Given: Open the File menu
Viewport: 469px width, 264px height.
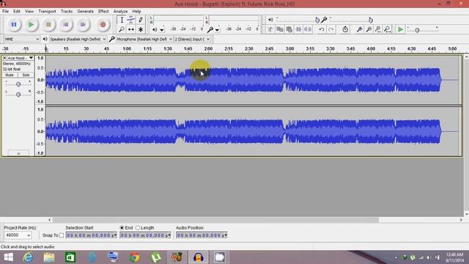Looking at the screenshot, I should click(x=5, y=12).
